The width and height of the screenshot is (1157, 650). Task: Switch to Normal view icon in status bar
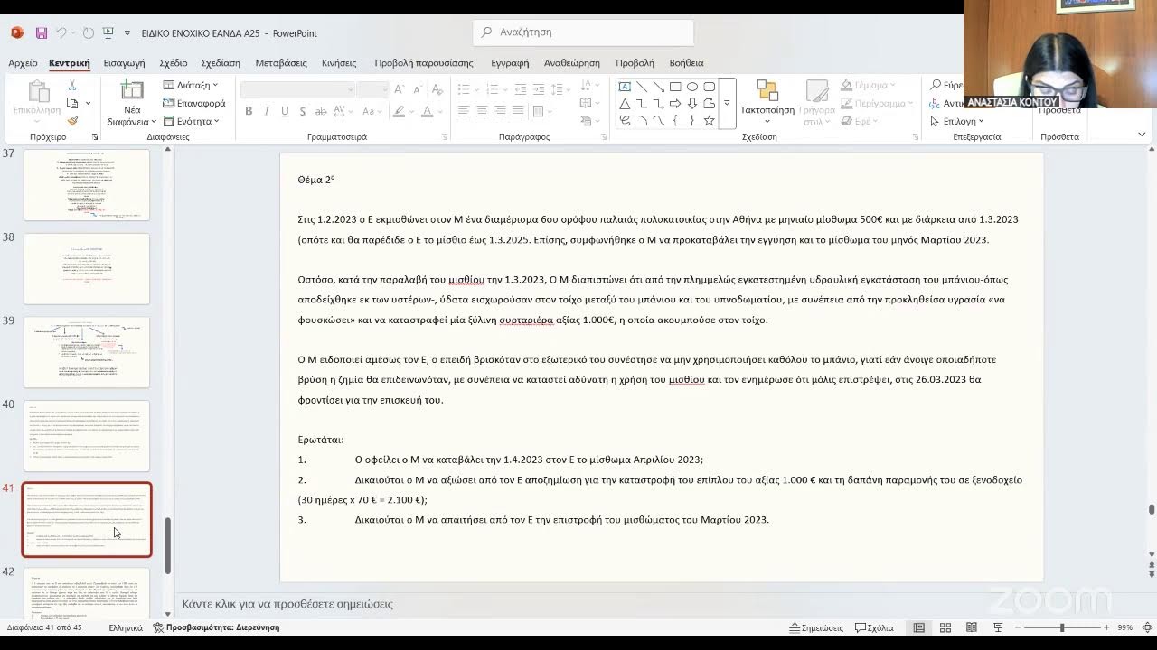coord(919,627)
